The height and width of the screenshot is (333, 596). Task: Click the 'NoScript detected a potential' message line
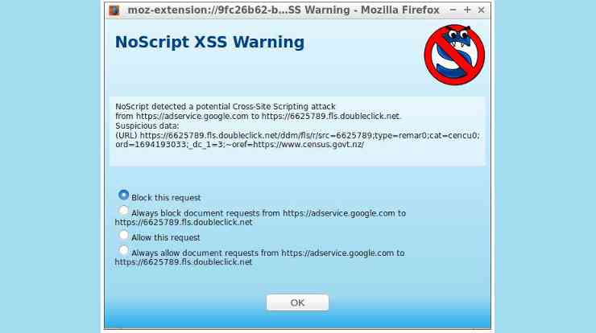(226, 107)
